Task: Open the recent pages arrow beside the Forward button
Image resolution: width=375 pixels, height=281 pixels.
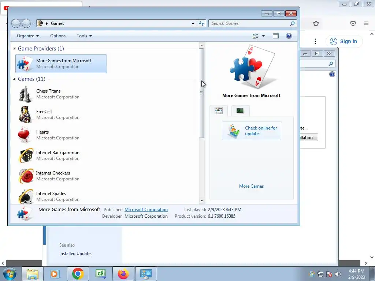Action: tap(33, 24)
